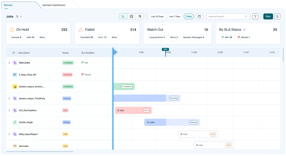Click the export document icon beside Run
This screenshot has height=156, width=286.
pos(277,16)
